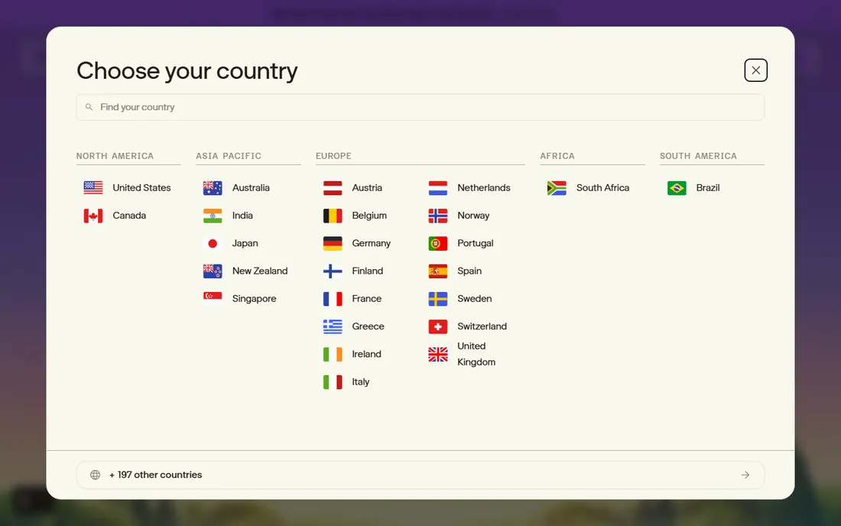Click the Greece flag icon

tap(333, 326)
